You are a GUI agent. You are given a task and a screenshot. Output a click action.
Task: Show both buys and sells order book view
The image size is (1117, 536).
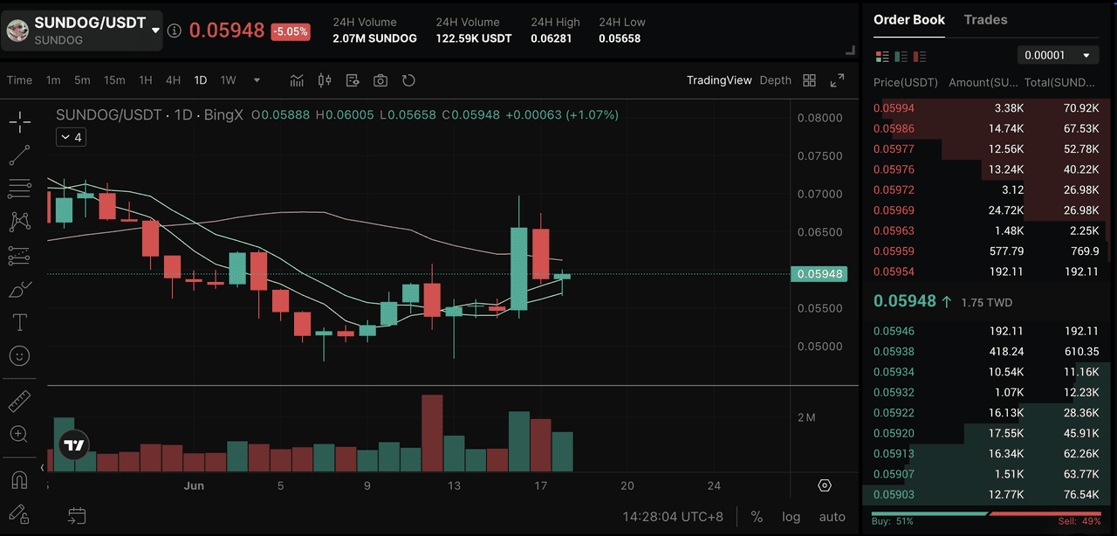point(882,56)
